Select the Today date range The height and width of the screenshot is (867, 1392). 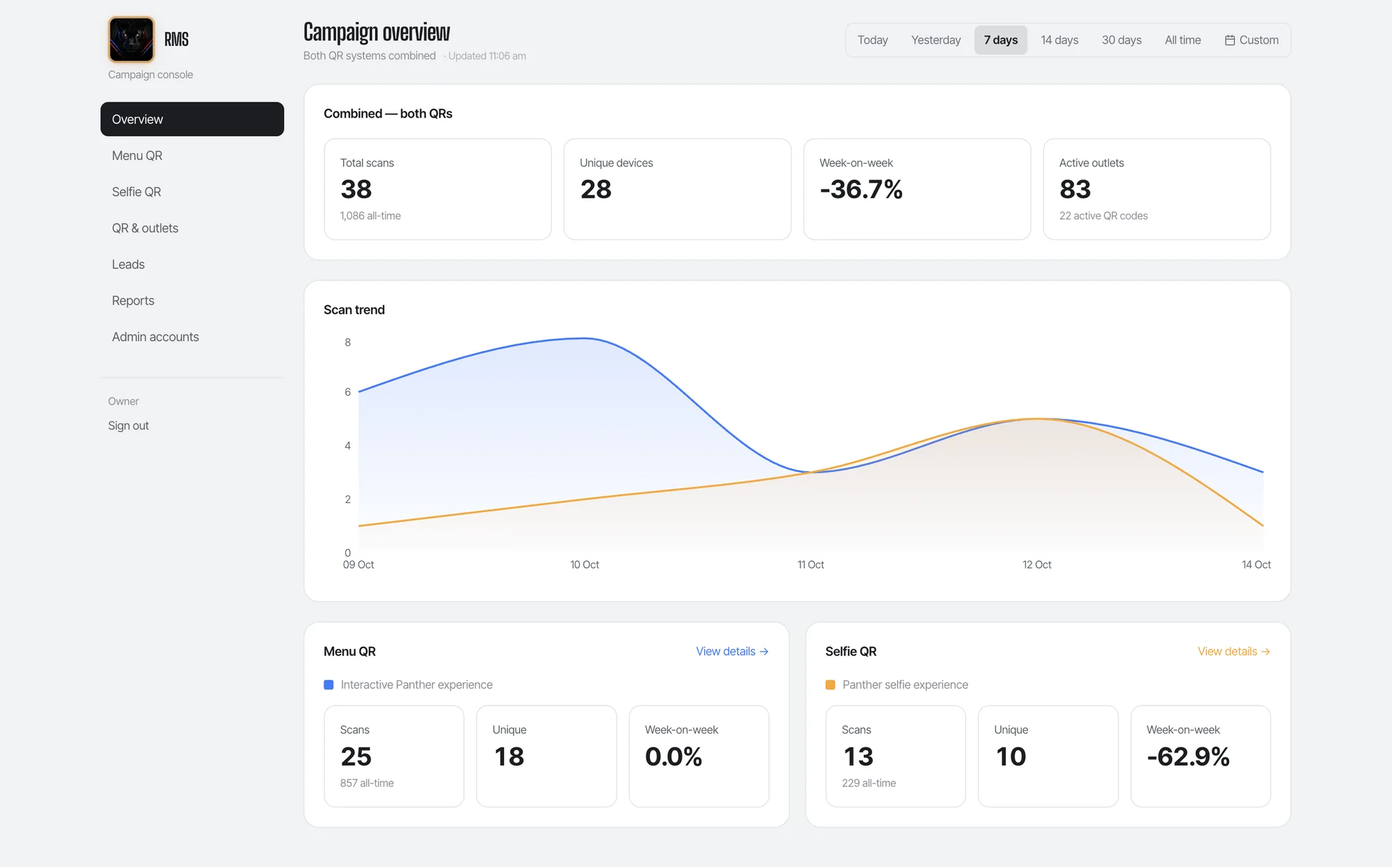click(873, 40)
